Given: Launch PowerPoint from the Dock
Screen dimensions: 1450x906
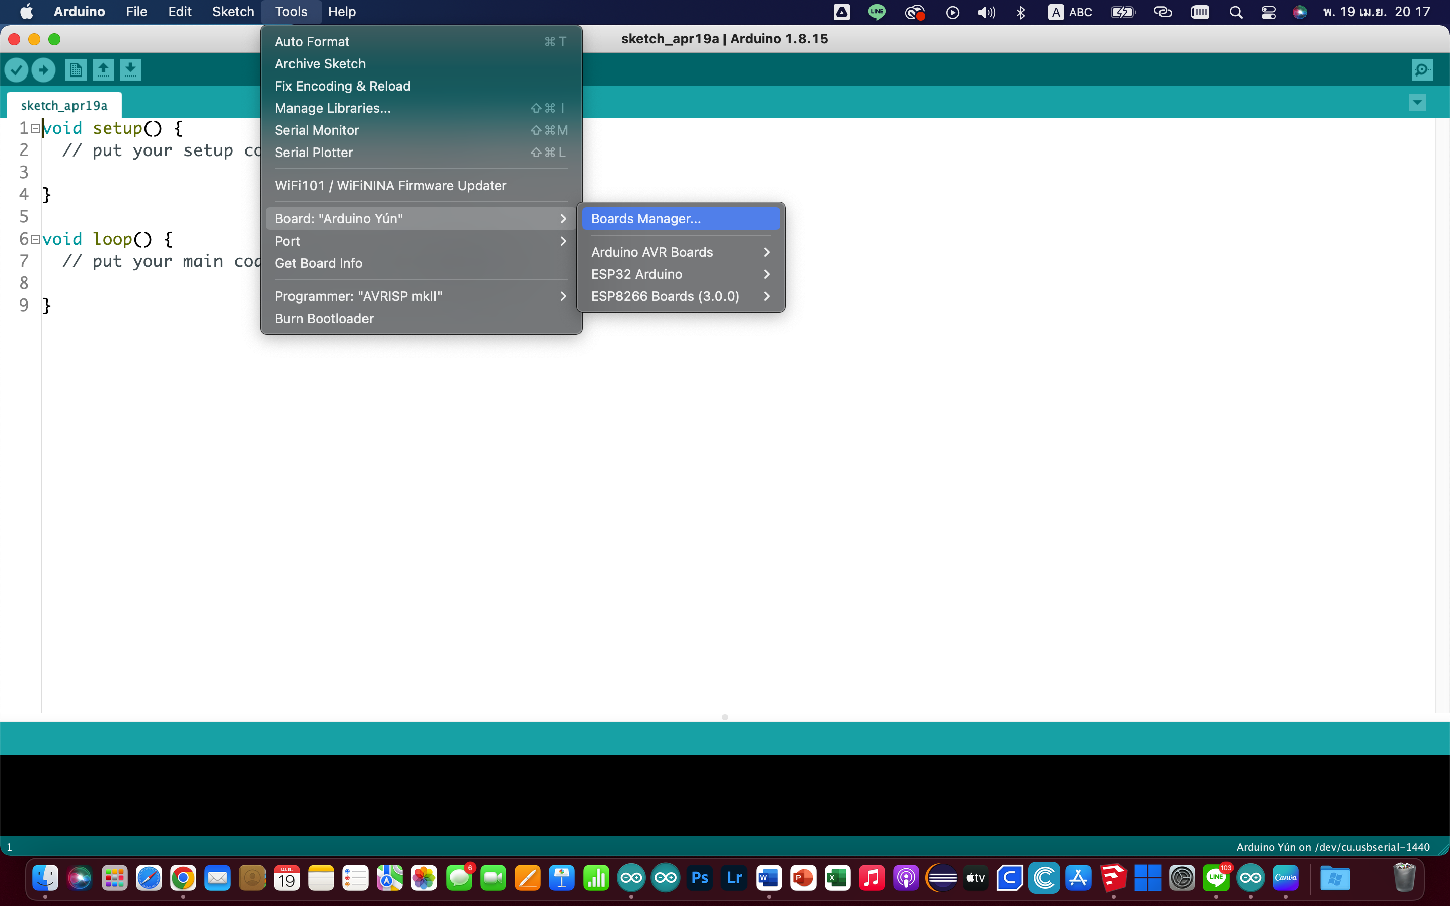Looking at the screenshot, I should pos(803,878).
